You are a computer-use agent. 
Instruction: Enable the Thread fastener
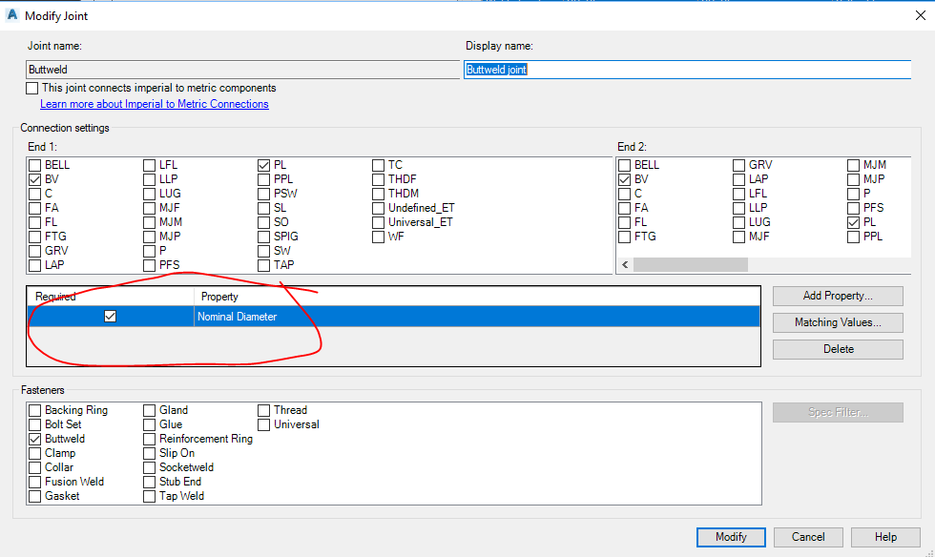coord(263,409)
